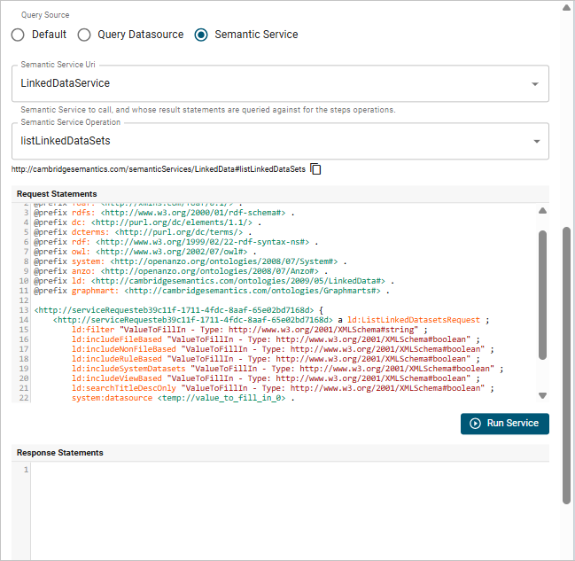Image resolution: width=575 pixels, height=561 pixels.
Task: Run the semantic service
Action: click(505, 423)
